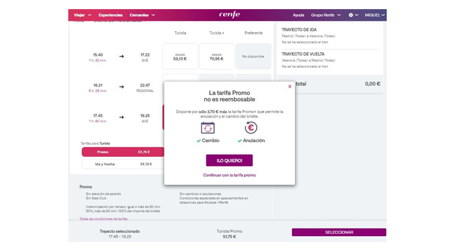Click the Renfe logo

click(229, 14)
